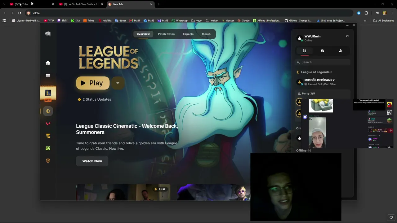This screenshot has width=397, height=223.
Task: Reload the browser page
Action: [20, 13]
